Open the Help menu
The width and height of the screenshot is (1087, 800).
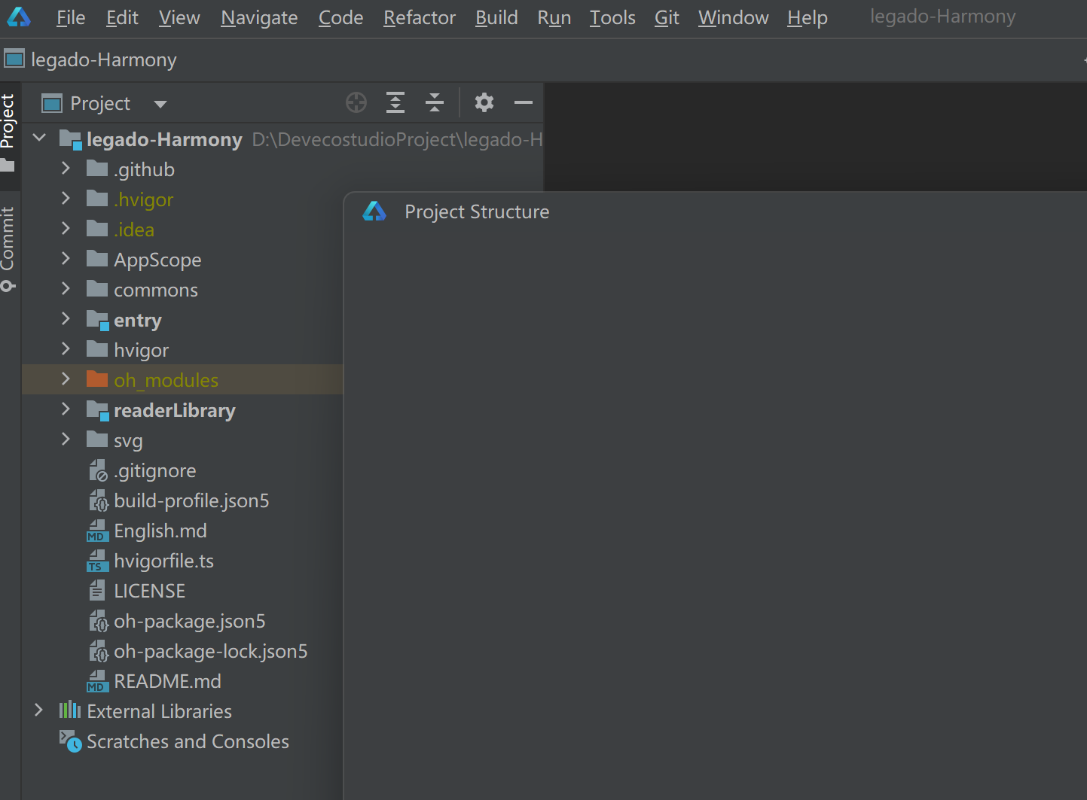808,17
